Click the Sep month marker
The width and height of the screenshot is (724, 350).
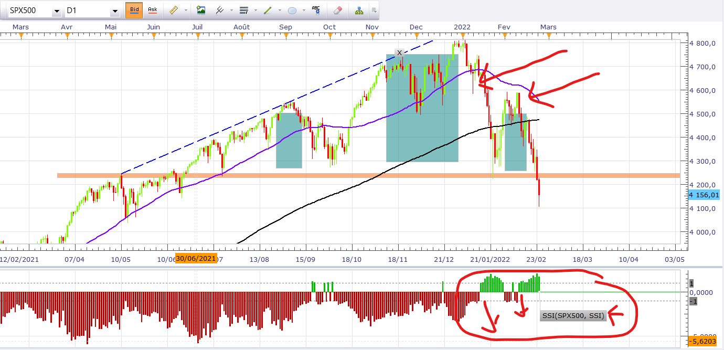(x=285, y=27)
